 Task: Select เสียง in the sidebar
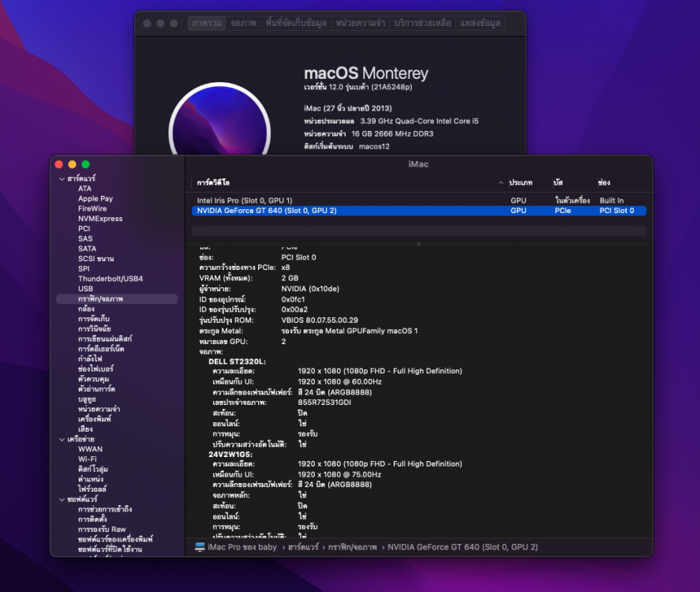85,429
